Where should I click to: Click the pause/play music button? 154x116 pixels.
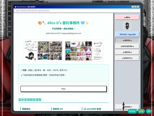[x=141, y=111]
